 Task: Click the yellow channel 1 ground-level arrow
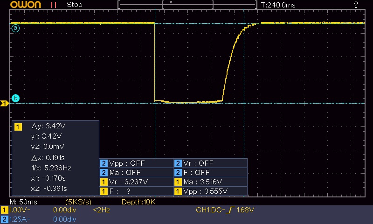point(5,103)
